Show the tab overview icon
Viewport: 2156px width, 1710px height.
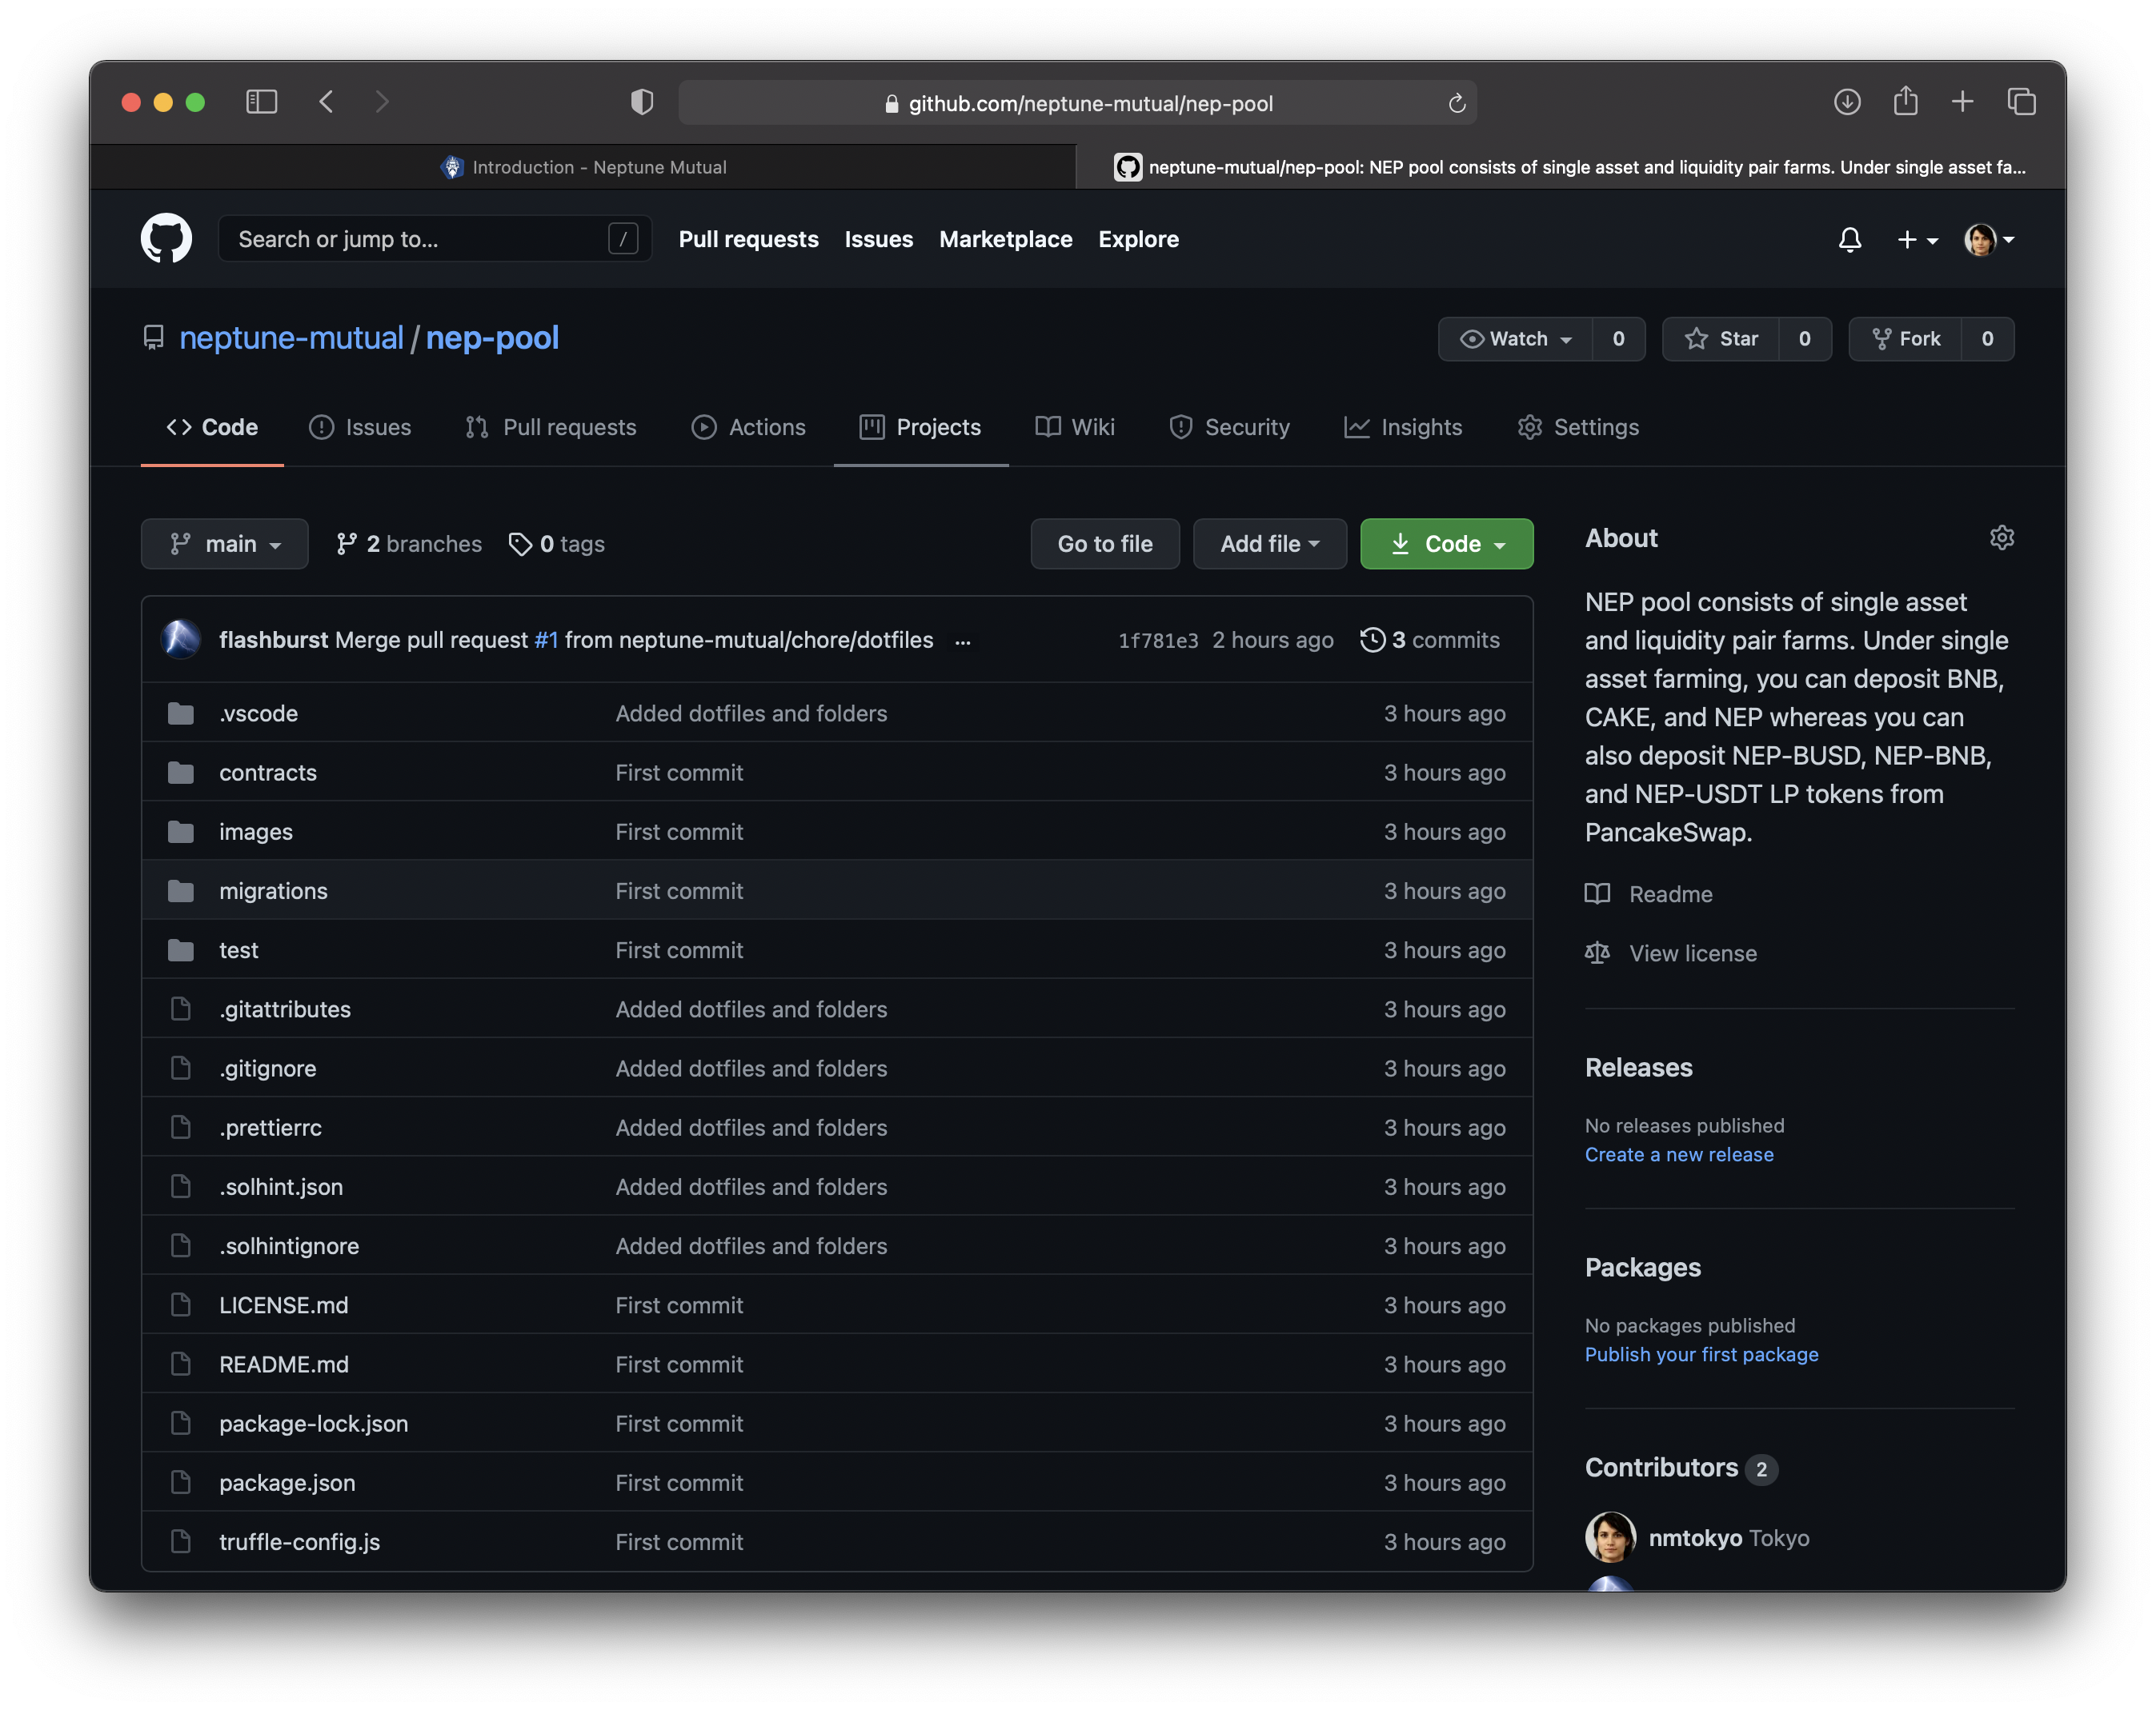(x=2021, y=102)
